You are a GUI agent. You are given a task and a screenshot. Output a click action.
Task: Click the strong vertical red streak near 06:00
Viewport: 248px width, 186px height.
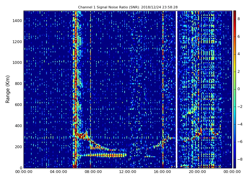click(x=76, y=89)
